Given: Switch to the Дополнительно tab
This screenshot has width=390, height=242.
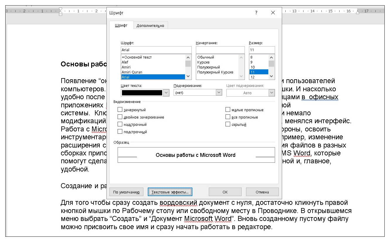Looking at the screenshot, I should pyautogui.click(x=150, y=25).
